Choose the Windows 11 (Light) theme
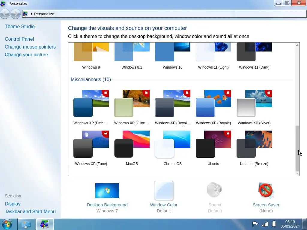The image size is (307, 230). point(213,56)
